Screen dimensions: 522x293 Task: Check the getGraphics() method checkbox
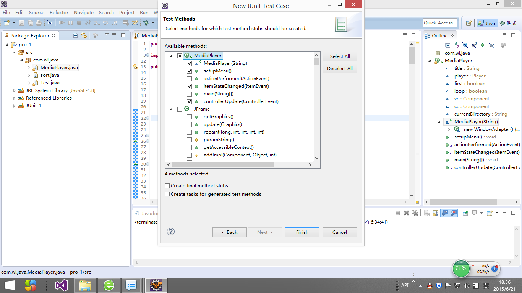pos(189,117)
